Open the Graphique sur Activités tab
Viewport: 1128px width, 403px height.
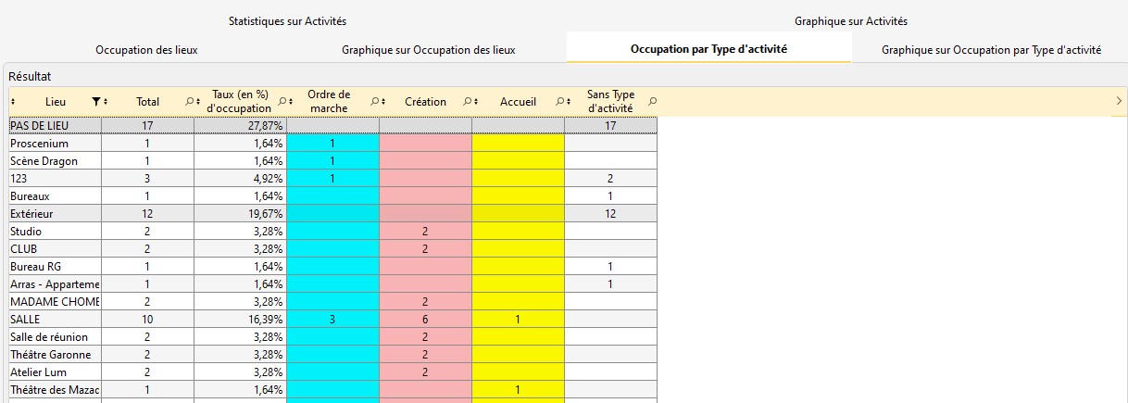(850, 20)
